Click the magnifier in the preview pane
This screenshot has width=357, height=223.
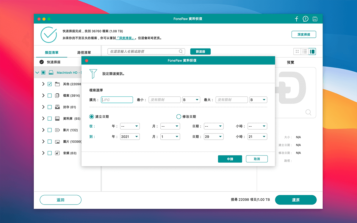coord(309,112)
